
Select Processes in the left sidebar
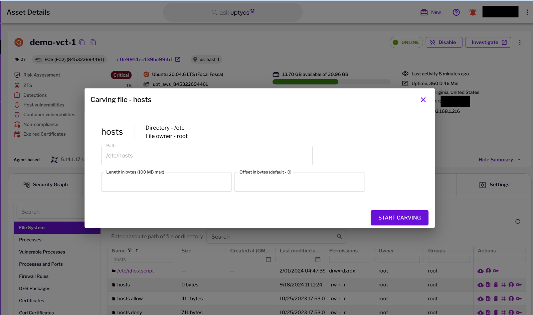coord(30,240)
